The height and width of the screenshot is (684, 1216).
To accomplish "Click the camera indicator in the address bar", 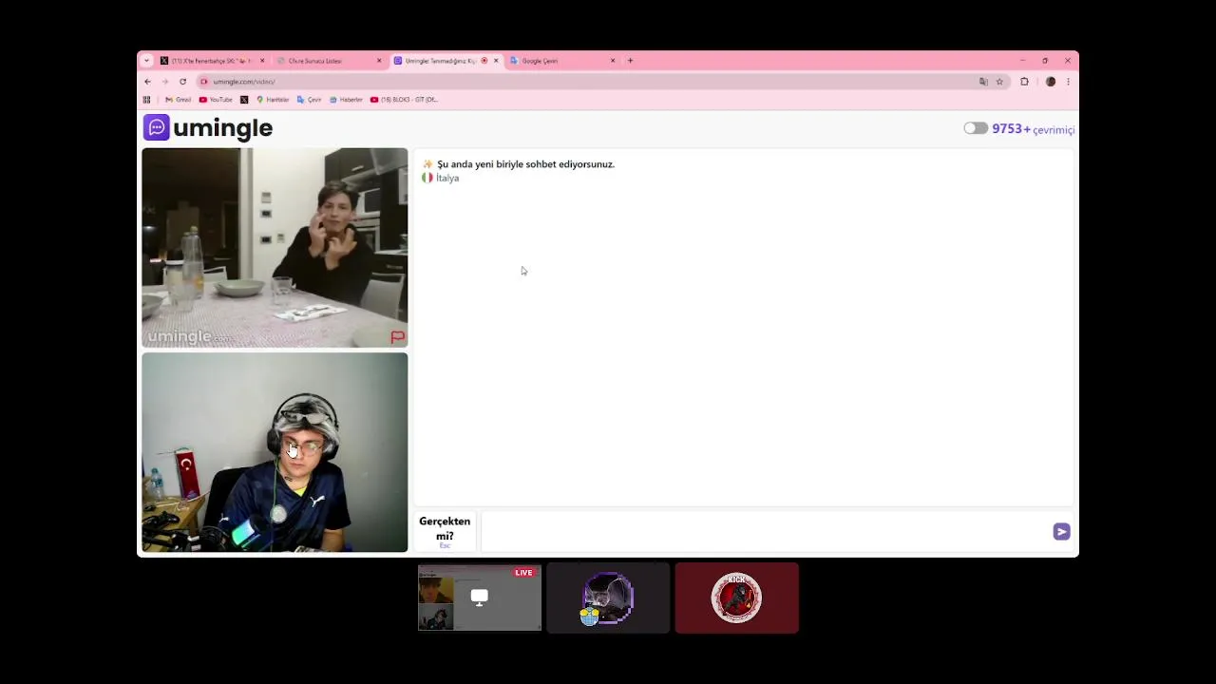I will point(203,82).
